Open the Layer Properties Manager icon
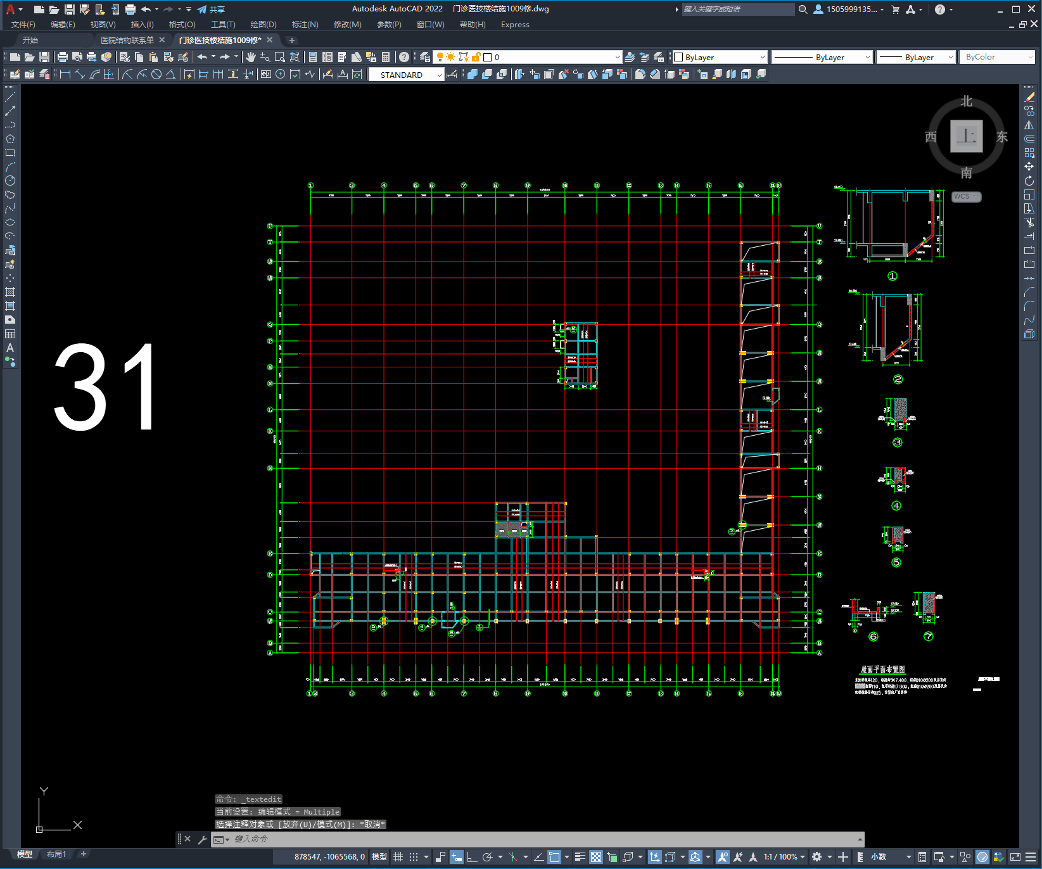 pyautogui.click(x=424, y=57)
